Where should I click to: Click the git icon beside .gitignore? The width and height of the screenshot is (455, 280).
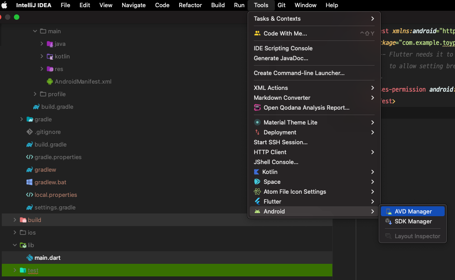[x=30, y=132]
